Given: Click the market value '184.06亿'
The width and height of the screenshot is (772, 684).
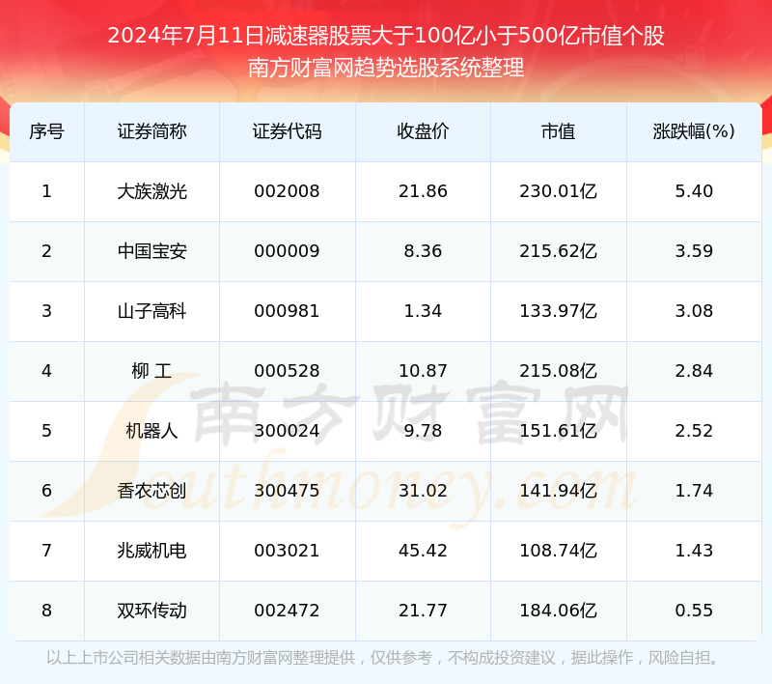Looking at the screenshot, I should [559, 611].
